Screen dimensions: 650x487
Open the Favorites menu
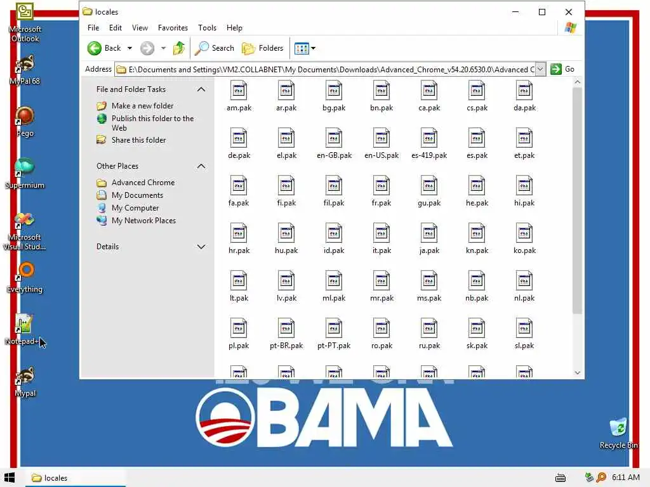pyautogui.click(x=173, y=28)
